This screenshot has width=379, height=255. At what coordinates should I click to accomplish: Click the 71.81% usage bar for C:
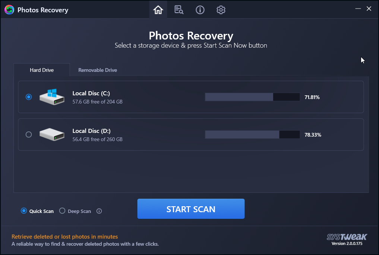pyautogui.click(x=252, y=97)
